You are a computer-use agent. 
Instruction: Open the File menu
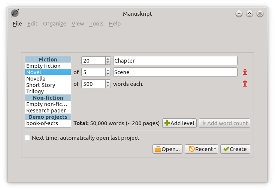coord(17,24)
